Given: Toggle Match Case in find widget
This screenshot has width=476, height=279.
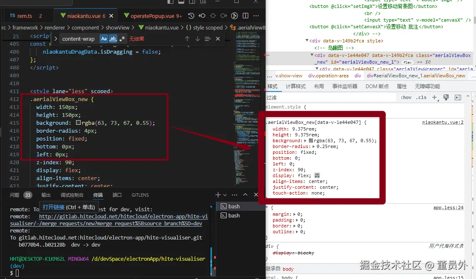Looking at the screenshot, I should (x=104, y=39).
